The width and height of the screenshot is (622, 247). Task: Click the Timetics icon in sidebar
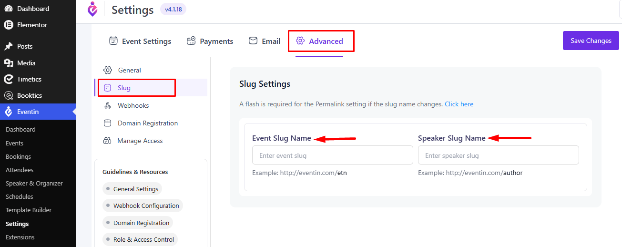9,79
